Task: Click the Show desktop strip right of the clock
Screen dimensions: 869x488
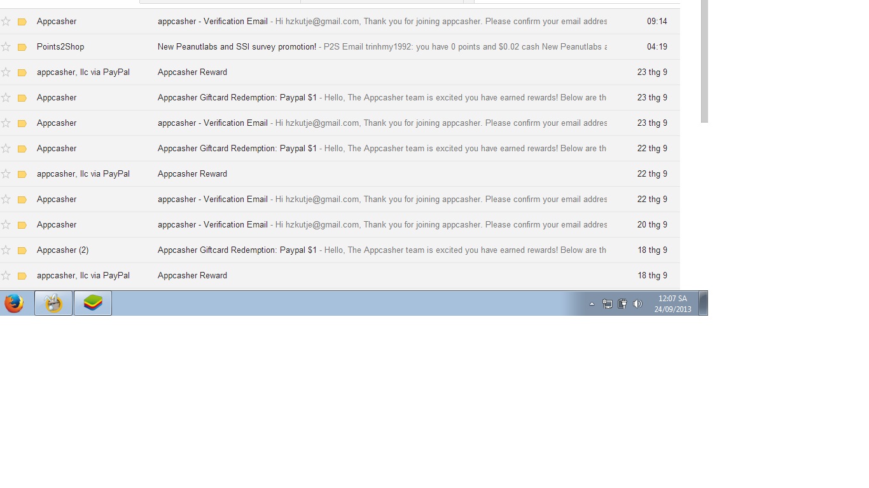Action: [703, 304]
